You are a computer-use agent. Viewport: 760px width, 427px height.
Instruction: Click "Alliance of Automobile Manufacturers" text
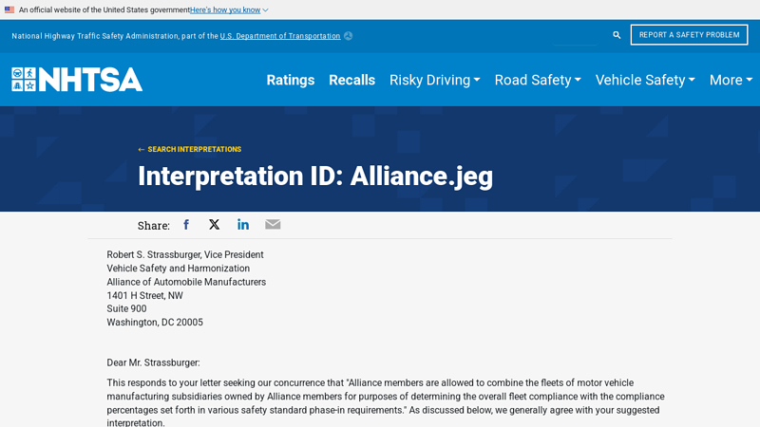(186, 282)
